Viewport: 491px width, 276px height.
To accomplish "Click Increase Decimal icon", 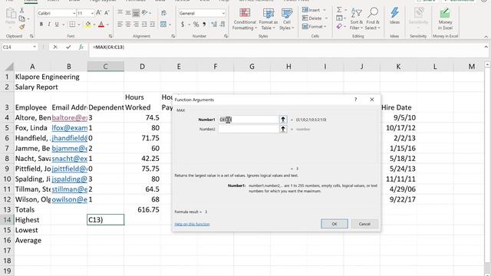I will [x=214, y=24].
